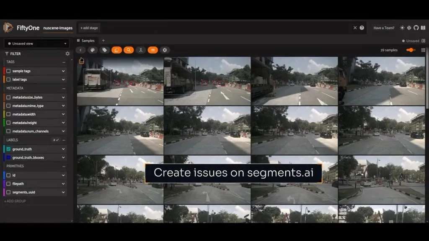
Task: Open the first truck sample thumbnail
Action: [120, 81]
